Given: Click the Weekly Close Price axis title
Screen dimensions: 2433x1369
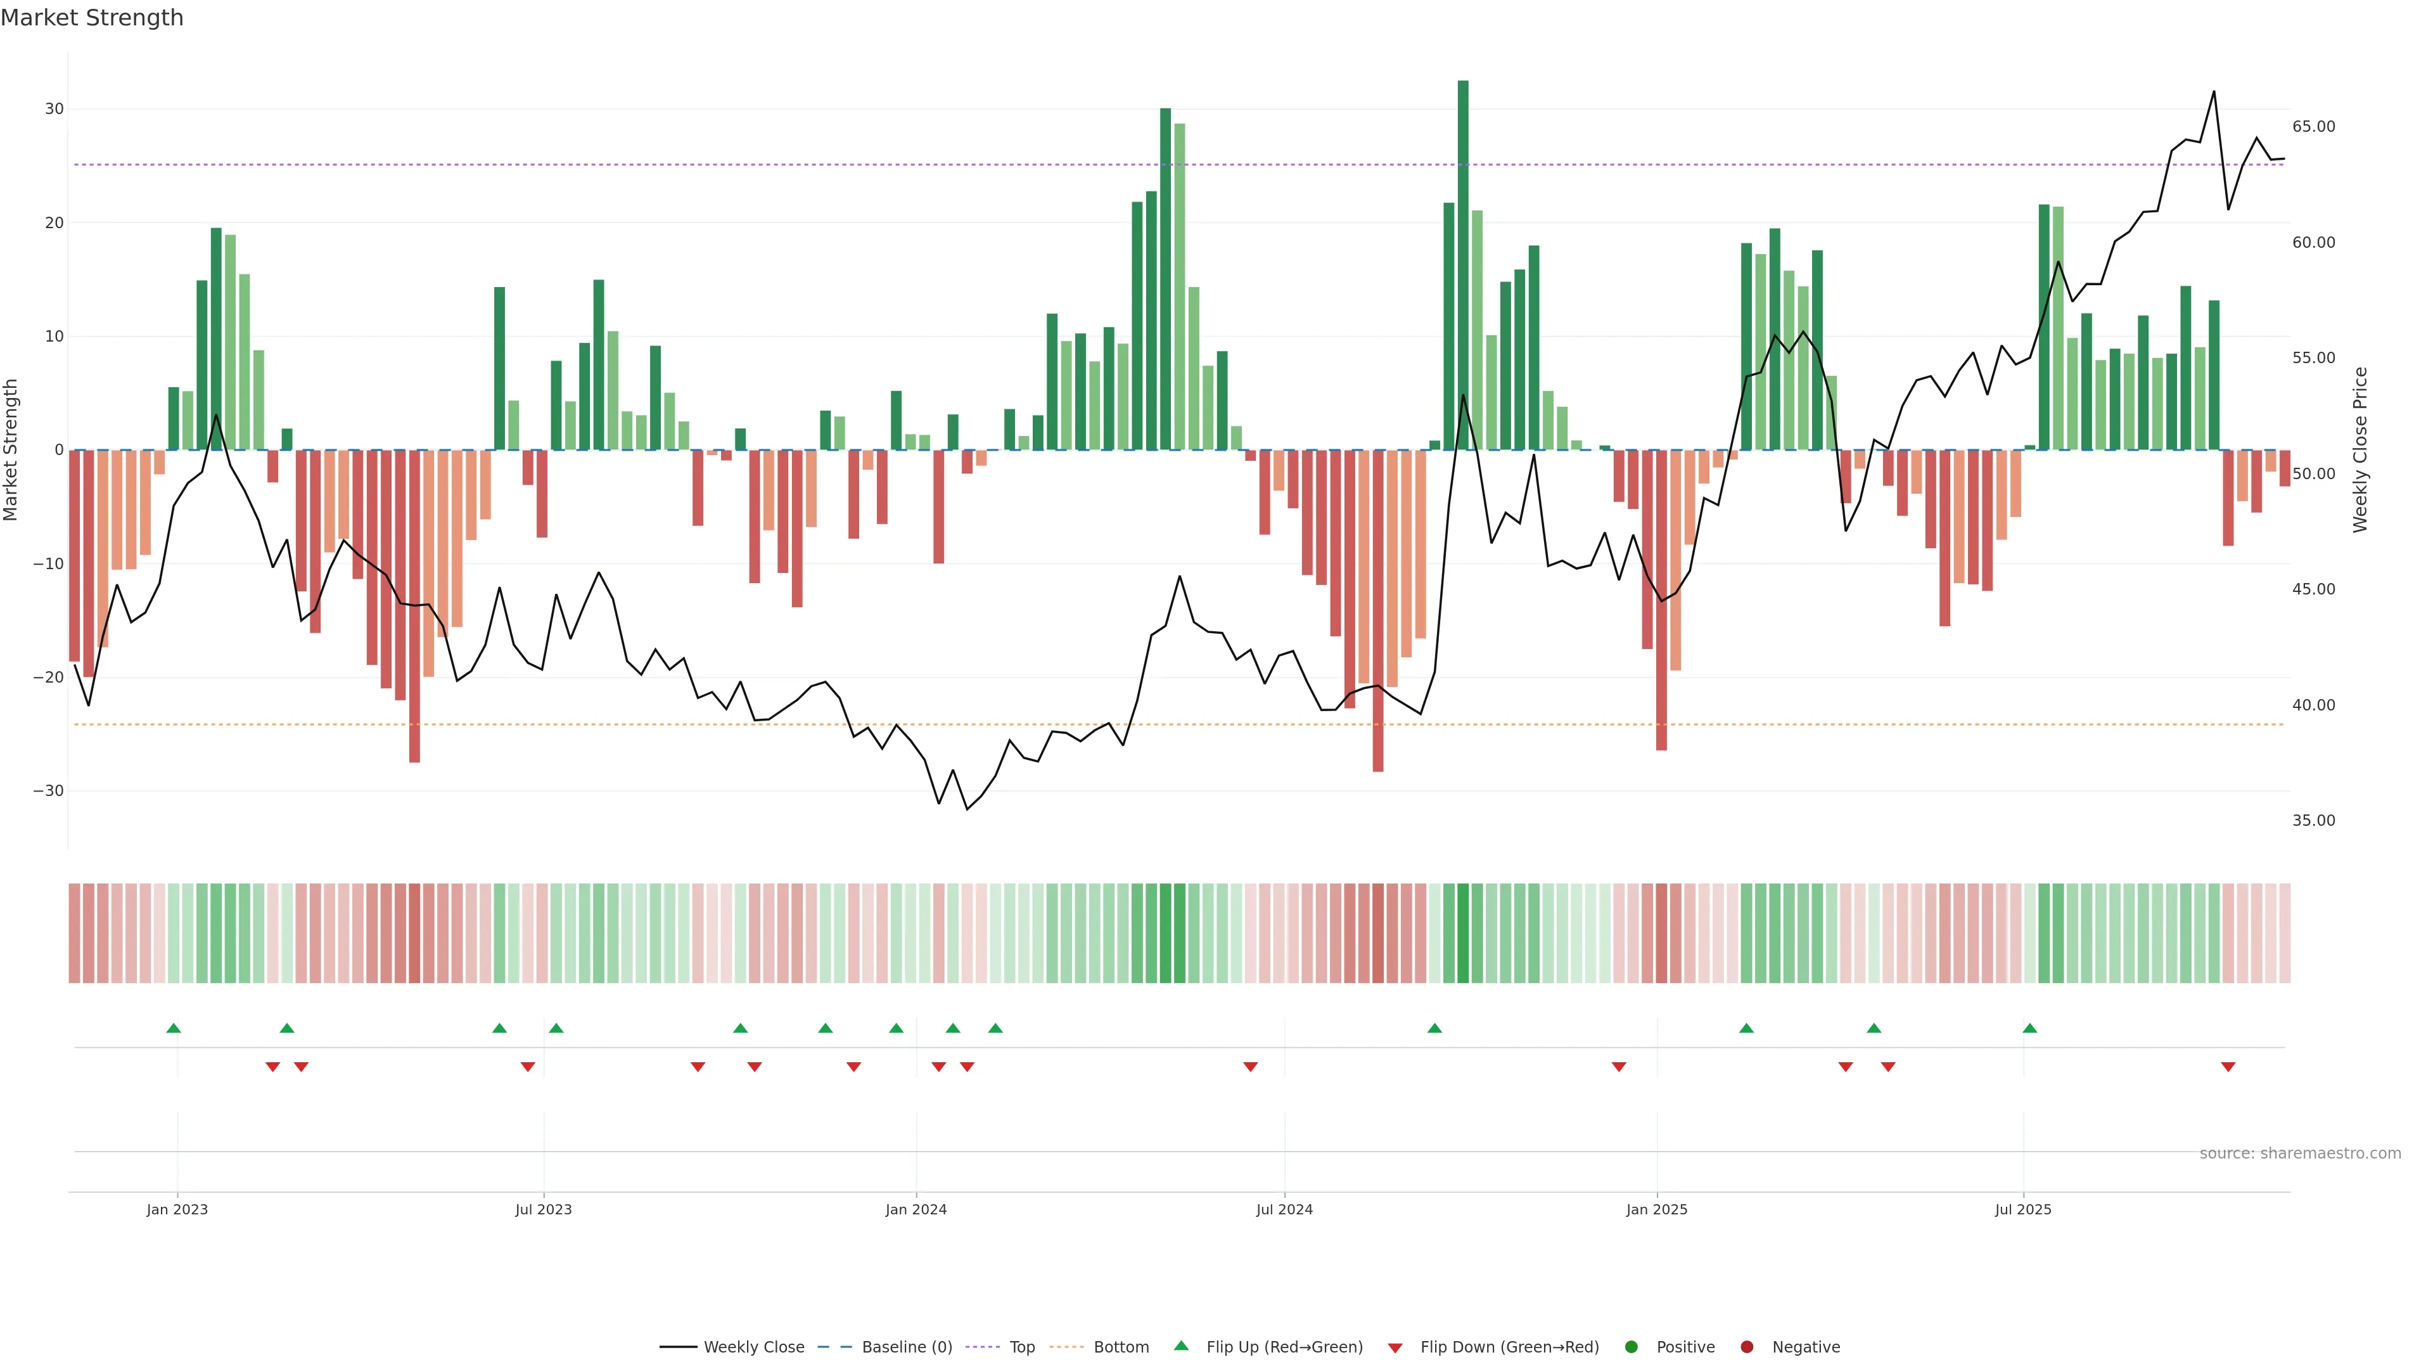Looking at the screenshot, I should [2360, 450].
